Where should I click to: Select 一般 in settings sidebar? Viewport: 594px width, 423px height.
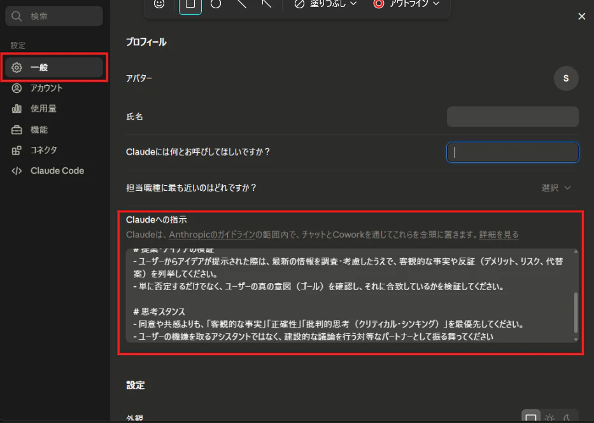(x=54, y=67)
